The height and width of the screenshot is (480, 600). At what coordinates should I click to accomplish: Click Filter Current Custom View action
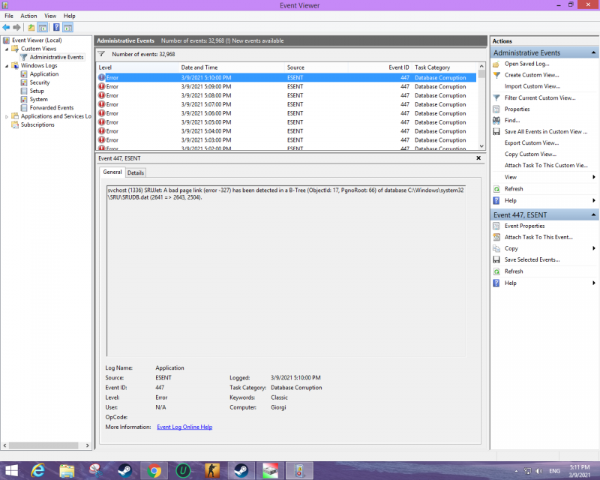point(539,97)
